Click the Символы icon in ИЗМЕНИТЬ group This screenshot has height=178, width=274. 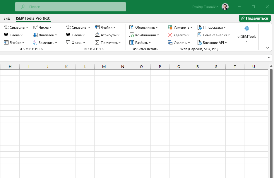click(x=6, y=28)
